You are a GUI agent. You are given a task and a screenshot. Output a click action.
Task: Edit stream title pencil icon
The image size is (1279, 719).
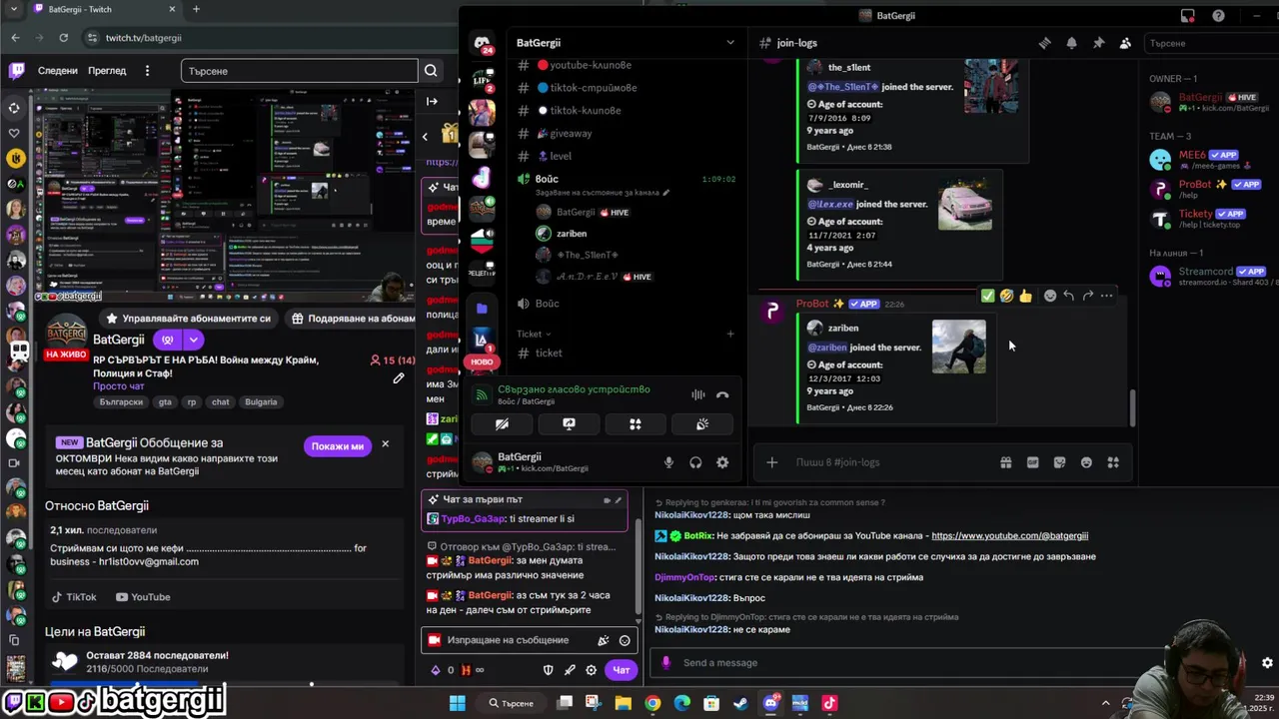[x=398, y=377]
